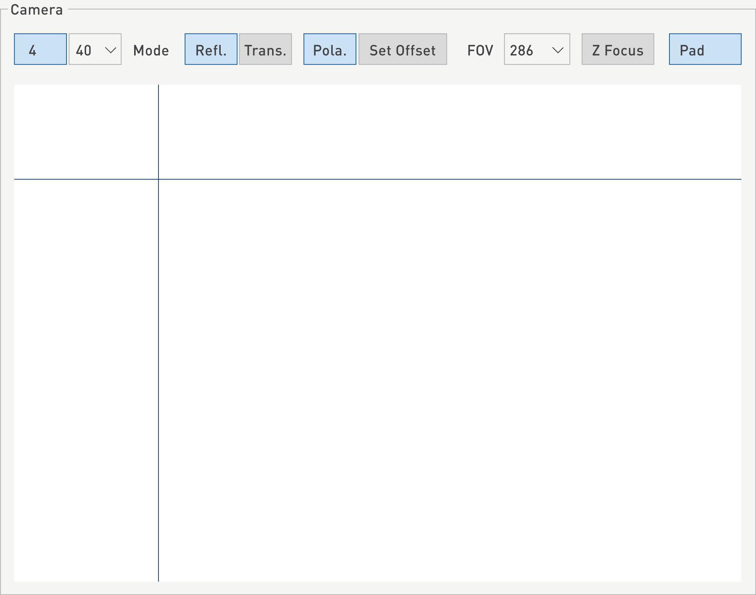Click the small upper-left camera view quadrant

pyautogui.click(x=86, y=131)
